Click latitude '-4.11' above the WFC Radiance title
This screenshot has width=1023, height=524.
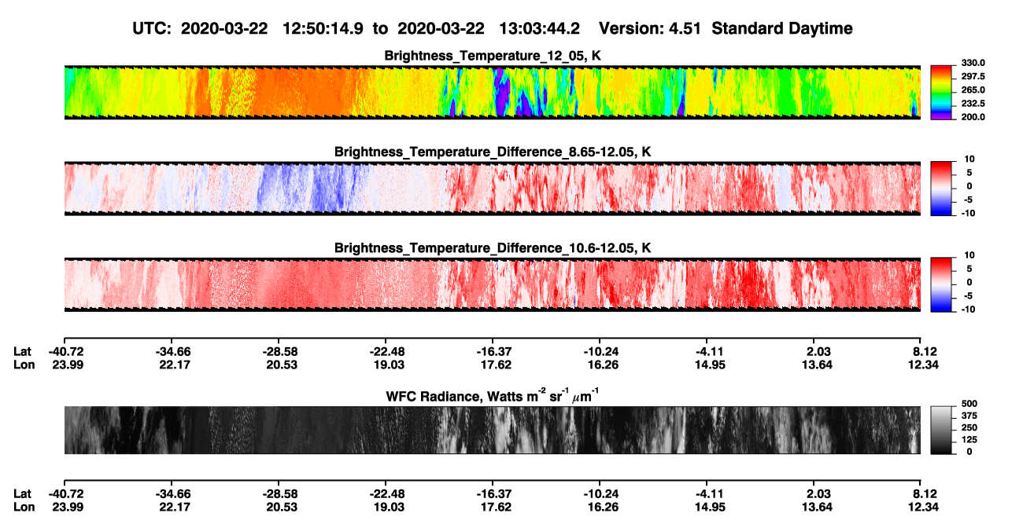coord(709,351)
